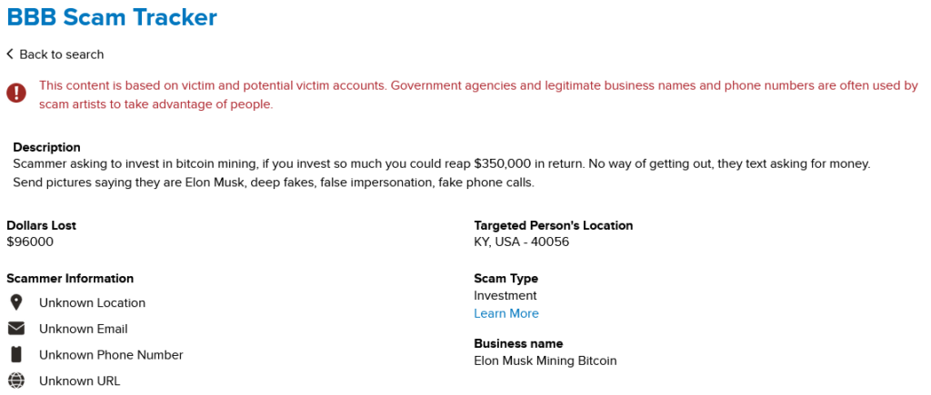Viewport: 931px width, 395px height.
Task: Click the Unknown Phone Number text
Action: coord(111,355)
